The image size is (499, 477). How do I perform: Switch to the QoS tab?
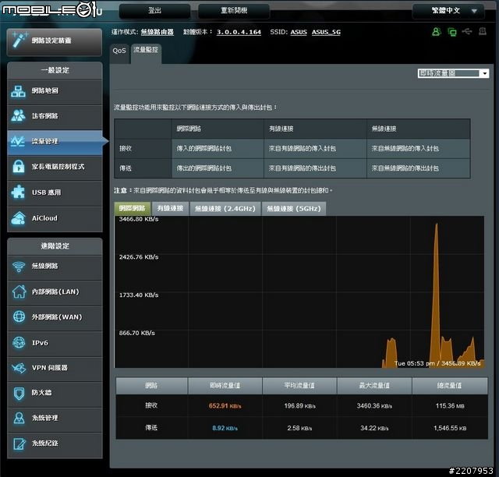pos(119,50)
